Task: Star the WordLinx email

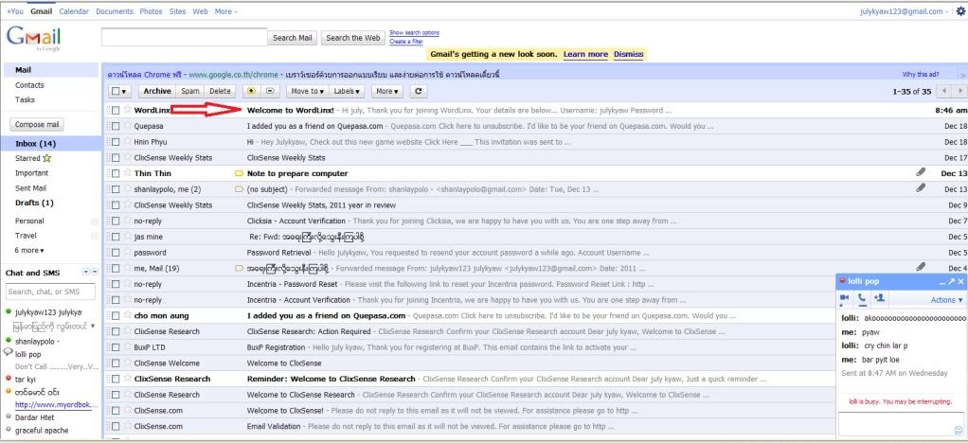Action: coord(128,110)
